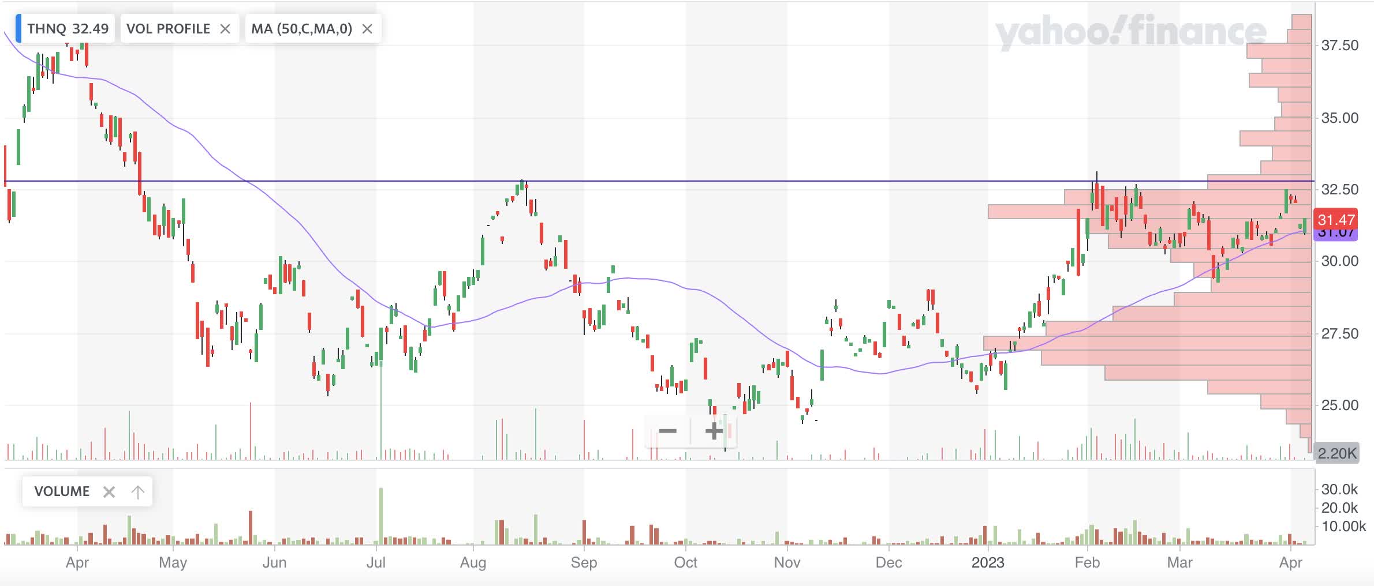This screenshot has height=586, width=1374.
Task: Click the 35.00 price axis label
Action: point(1340,118)
